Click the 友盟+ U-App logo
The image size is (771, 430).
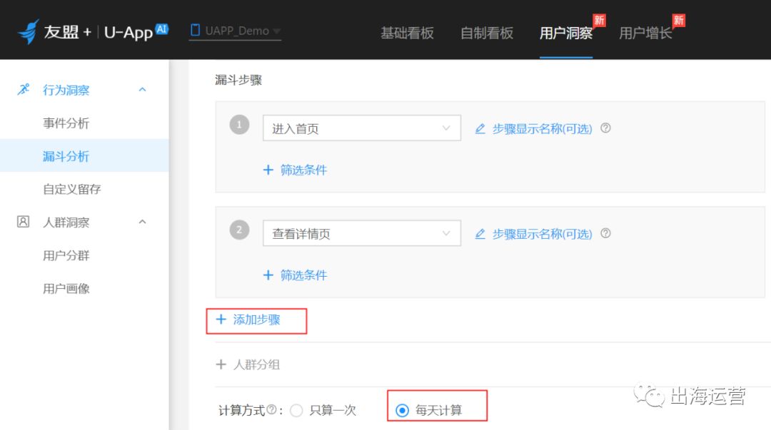pos(93,31)
